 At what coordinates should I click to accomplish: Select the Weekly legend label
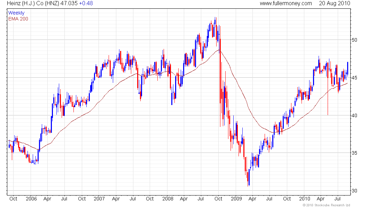click(16, 13)
